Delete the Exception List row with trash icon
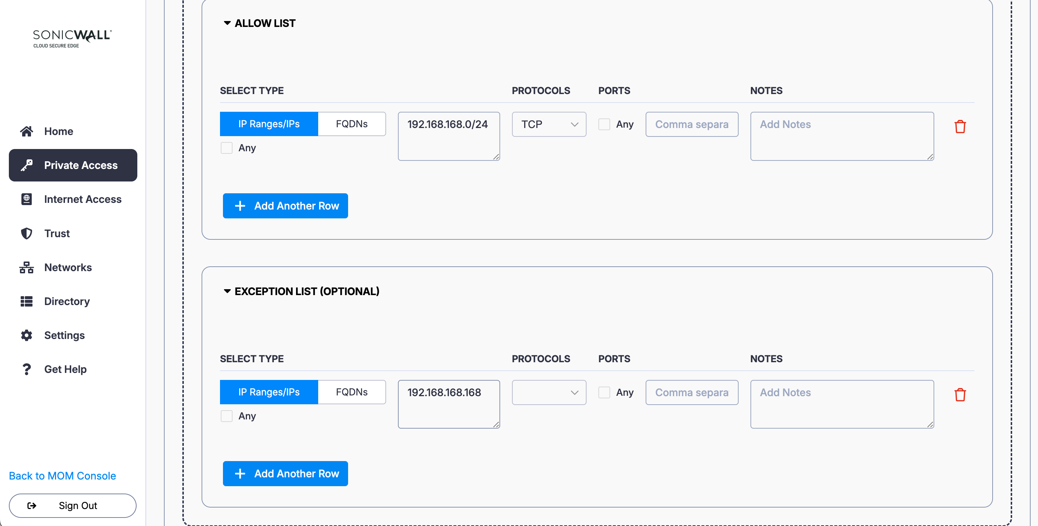 [960, 394]
